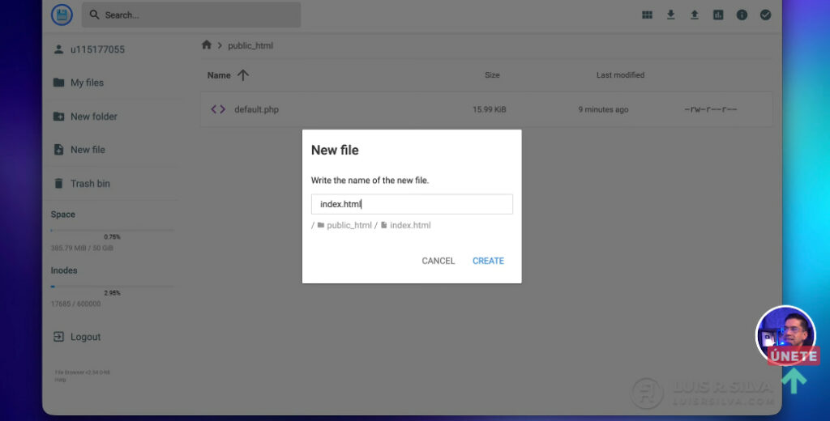
Task: Click the home icon in breadcrumb
Action: [207, 45]
